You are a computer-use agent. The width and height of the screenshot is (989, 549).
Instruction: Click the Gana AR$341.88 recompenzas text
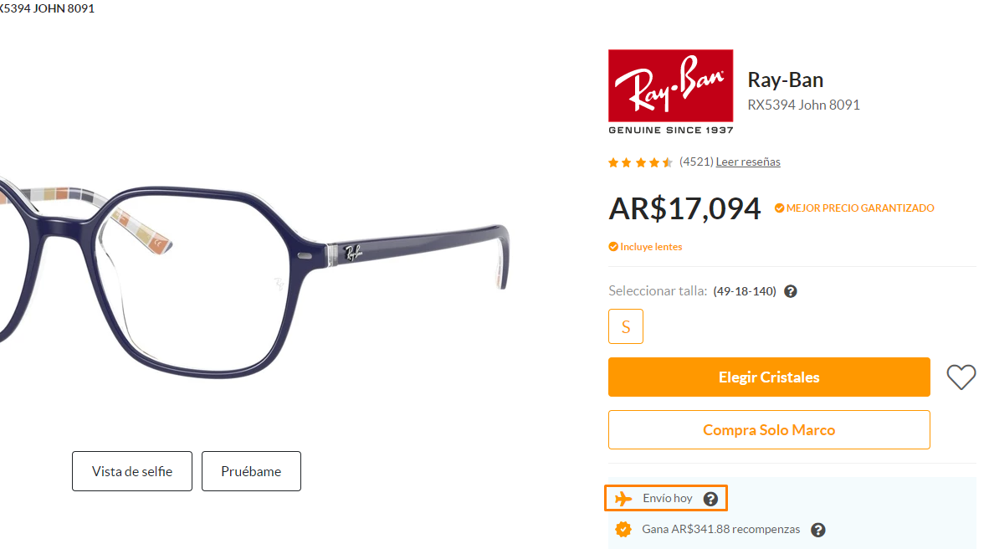(x=721, y=530)
